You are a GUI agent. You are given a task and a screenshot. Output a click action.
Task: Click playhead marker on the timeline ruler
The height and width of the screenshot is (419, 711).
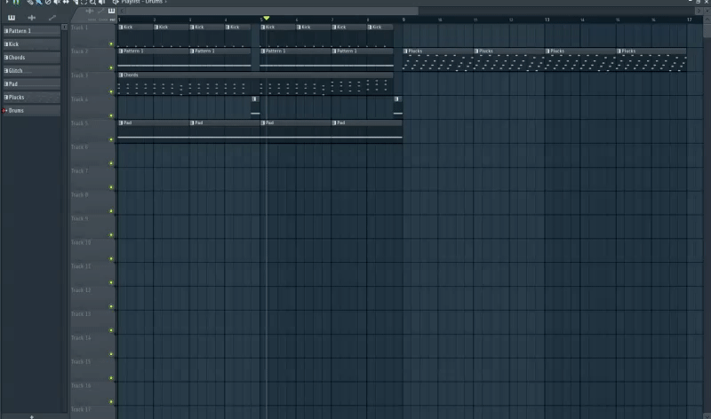coord(267,18)
